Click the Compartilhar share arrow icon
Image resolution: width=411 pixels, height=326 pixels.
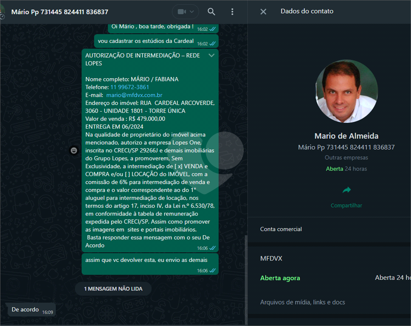(346, 190)
